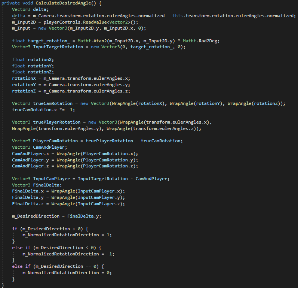This screenshot has width=298, height=288.
Task: Click the line 'Vector3 CamAndPlayer;'
Action: point(40,147)
